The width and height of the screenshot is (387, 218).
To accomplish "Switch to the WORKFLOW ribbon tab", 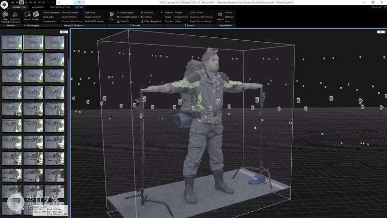I will (19, 7).
